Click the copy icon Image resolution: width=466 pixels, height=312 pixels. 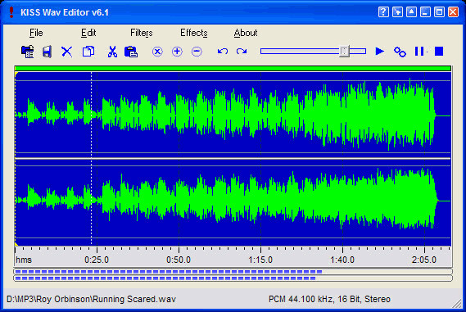click(x=88, y=52)
